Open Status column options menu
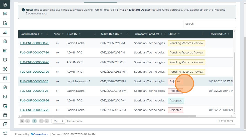Screen dimensions: 246x137 click(x=203, y=34)
